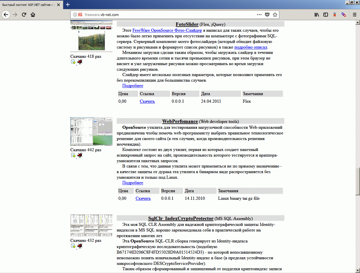Download FotoSlider via its Скачать link
Image resolution: width=360 pixels, height=273 pixels.
pyautogui.click(x=147, y=101)
